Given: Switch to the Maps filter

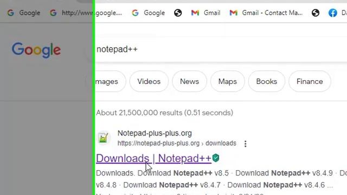Looking at the screenshot, I should 228,81.
